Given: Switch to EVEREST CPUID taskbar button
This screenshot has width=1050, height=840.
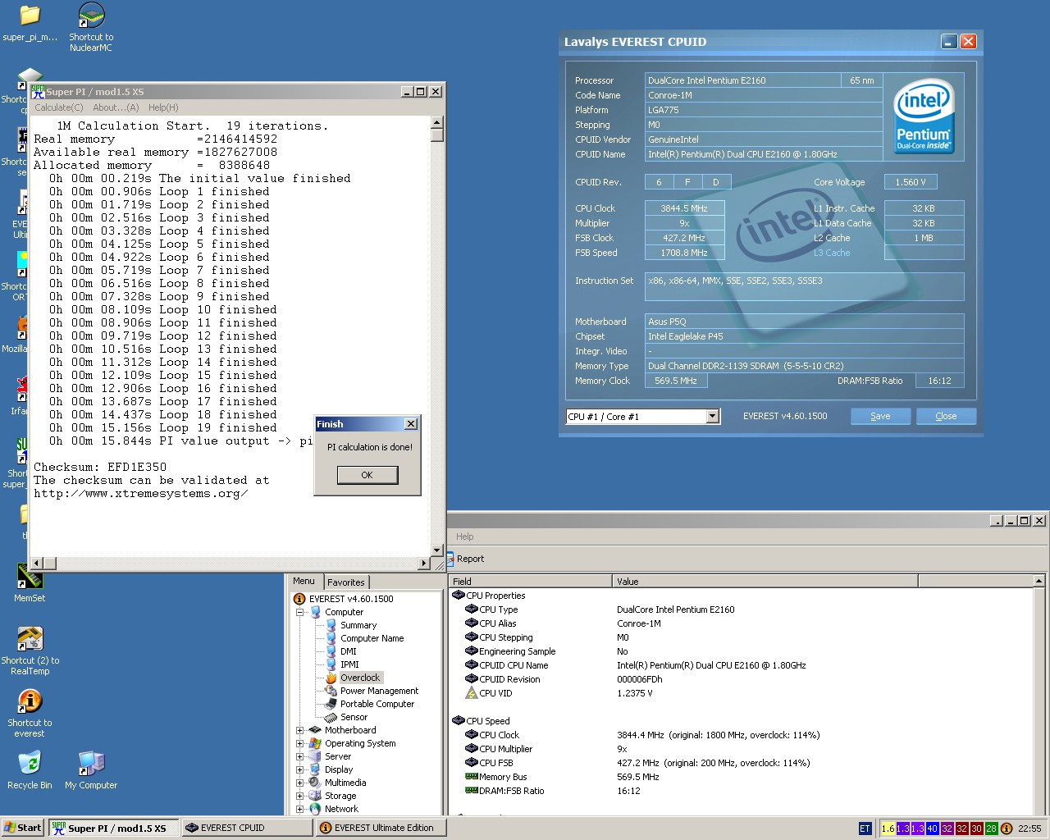Looking at the screenshot, I should coord(248,828).
